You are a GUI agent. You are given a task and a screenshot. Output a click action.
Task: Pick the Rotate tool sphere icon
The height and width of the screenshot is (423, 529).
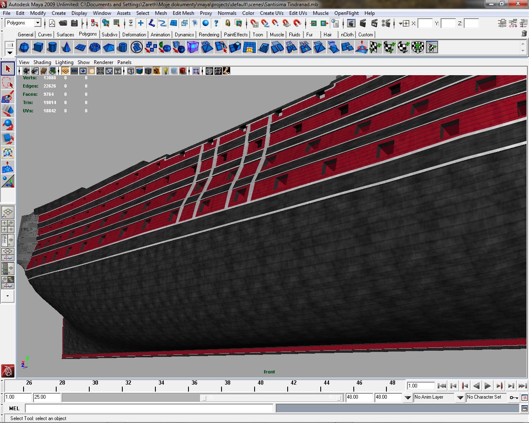8,125
